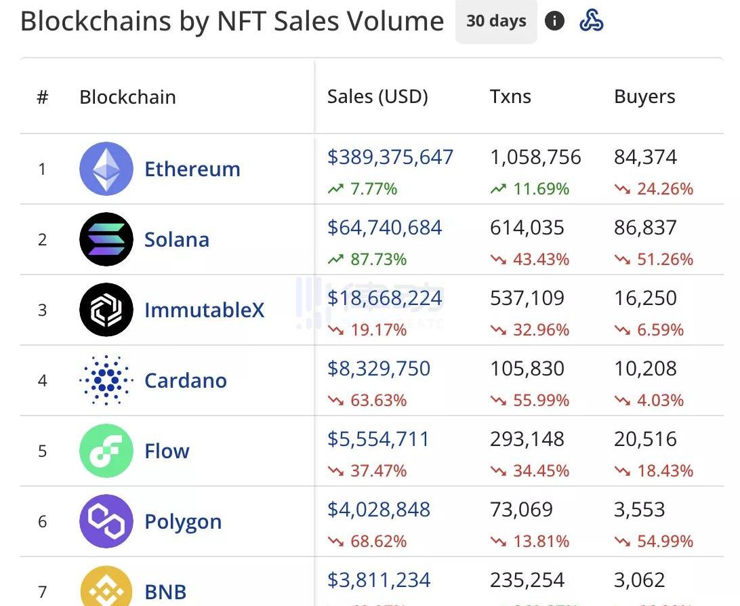
Task: Open the ImmutableX blockchain link
Action: coord(204,310)
